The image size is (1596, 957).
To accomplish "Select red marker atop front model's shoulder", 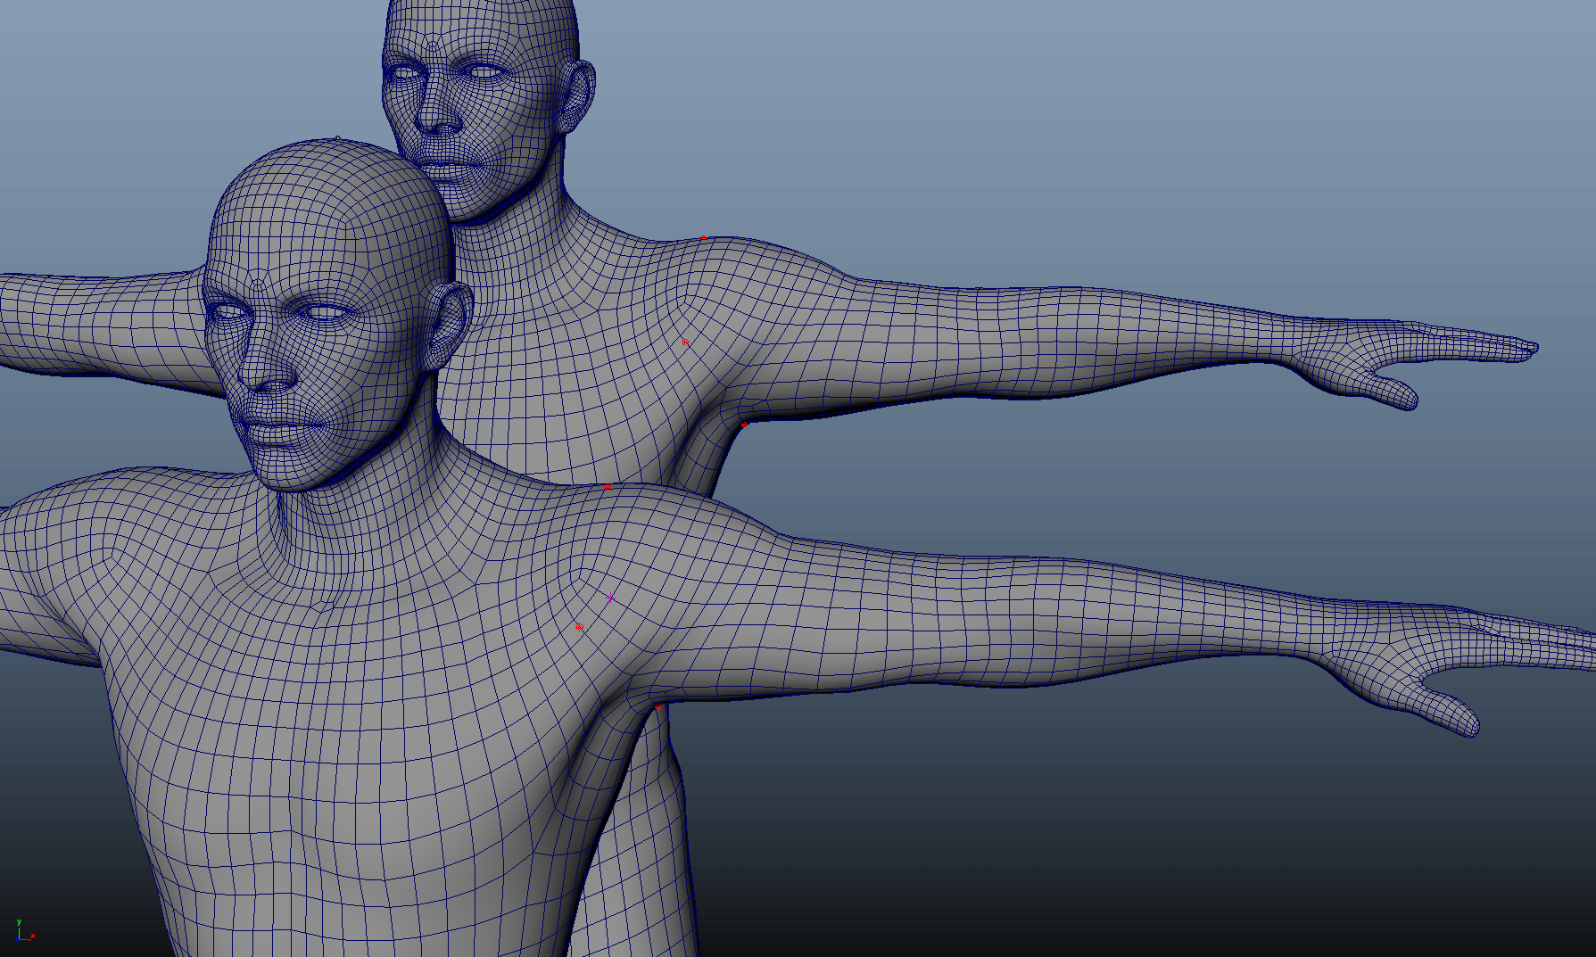I will click(608, 487).
